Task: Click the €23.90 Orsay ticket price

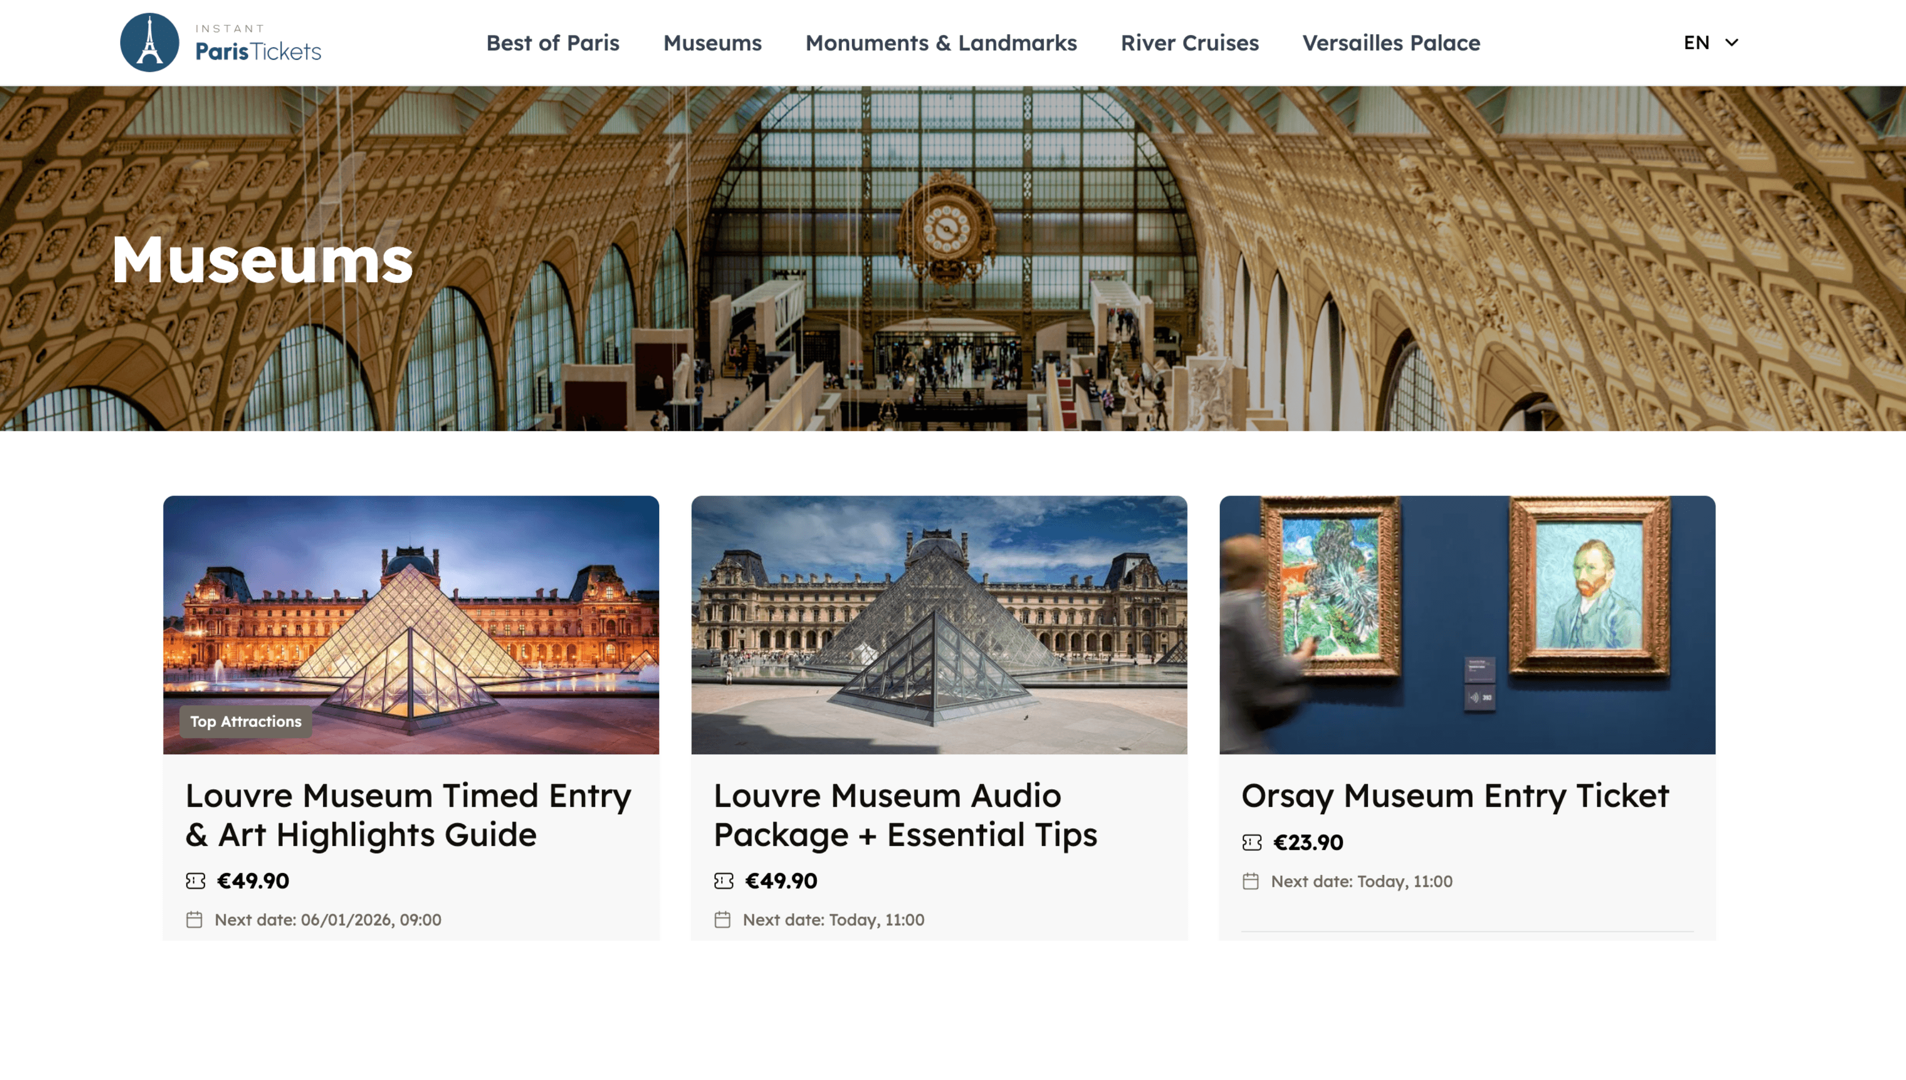Action: pos(1308,842)
